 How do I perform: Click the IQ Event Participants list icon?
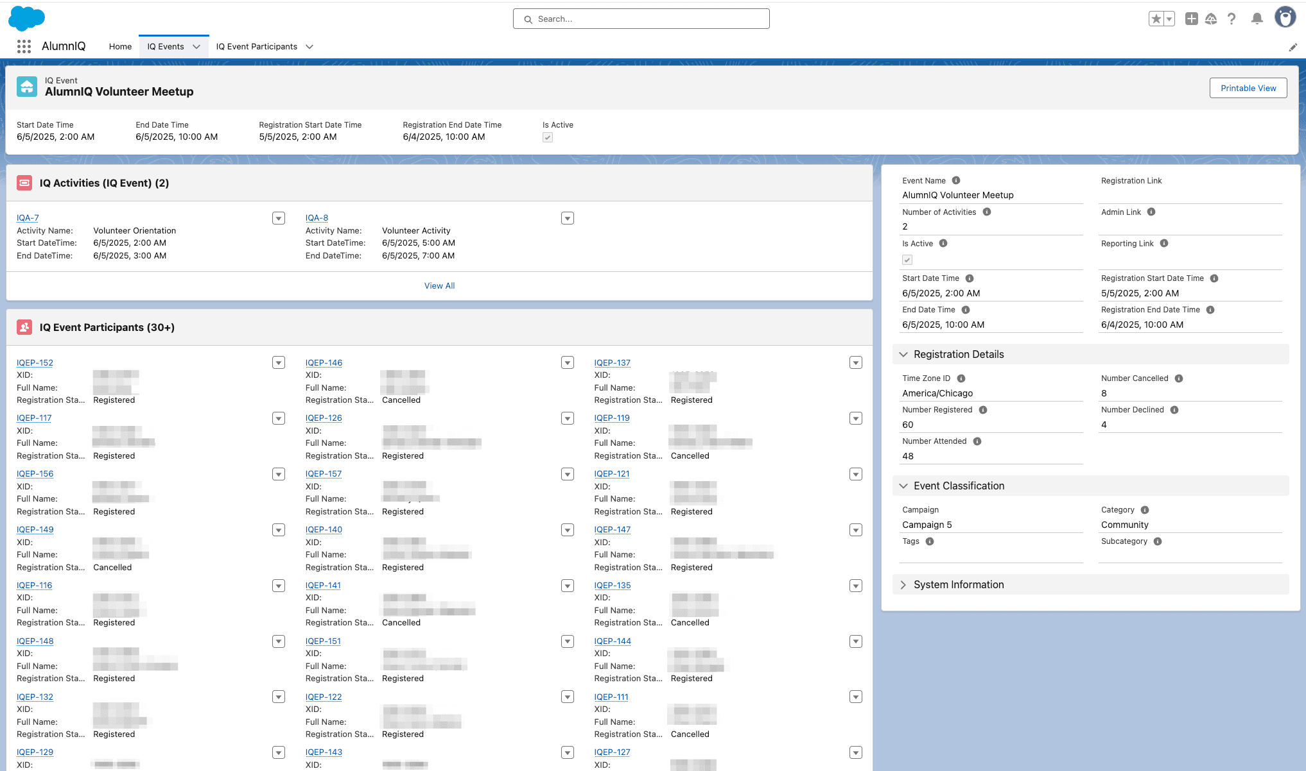(x=24, y=327)
